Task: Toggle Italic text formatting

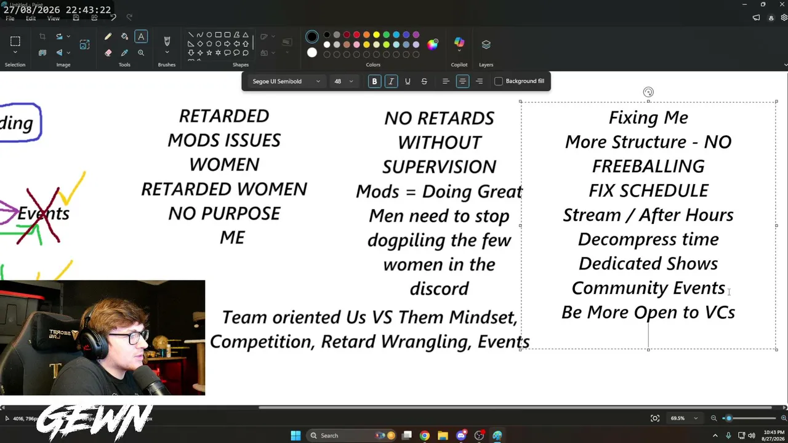Action: coord(391,81)
